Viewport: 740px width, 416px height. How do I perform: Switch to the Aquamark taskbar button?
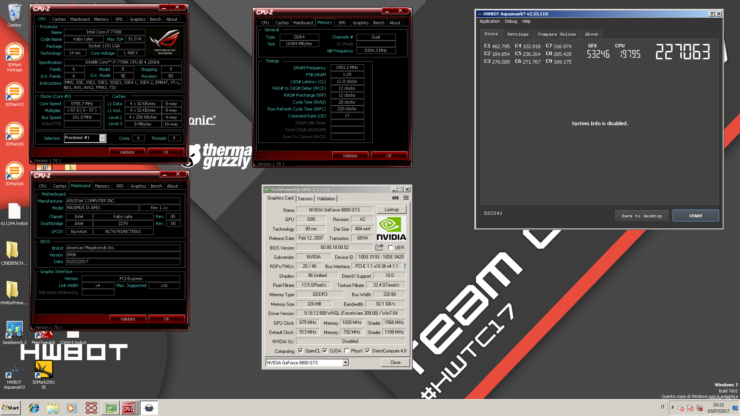click(149, 408)
